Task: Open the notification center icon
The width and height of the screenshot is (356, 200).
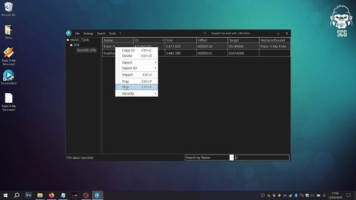Action: [x=349, y=195]
